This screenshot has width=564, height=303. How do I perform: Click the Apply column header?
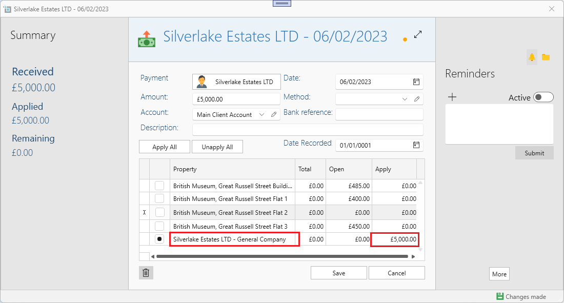tap(394, 169)
